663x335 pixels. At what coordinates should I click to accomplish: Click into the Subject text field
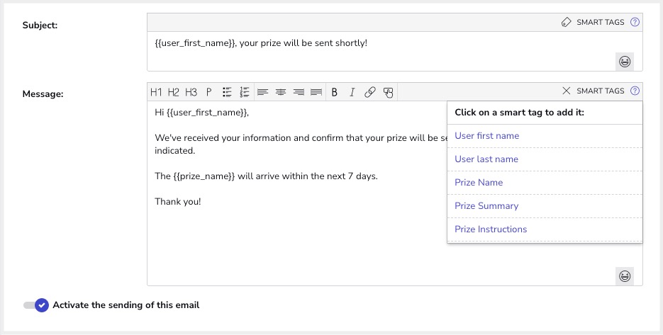(394, 51)
